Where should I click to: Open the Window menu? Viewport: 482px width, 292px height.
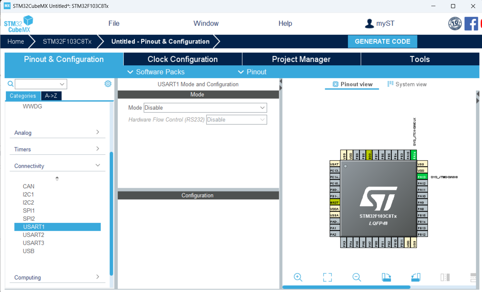pos(206,23)
